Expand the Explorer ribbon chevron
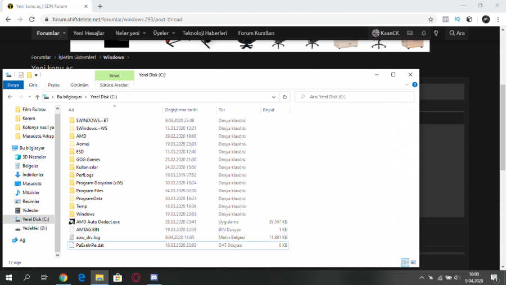This screenshot has height=285, width=506. (406, 84)
